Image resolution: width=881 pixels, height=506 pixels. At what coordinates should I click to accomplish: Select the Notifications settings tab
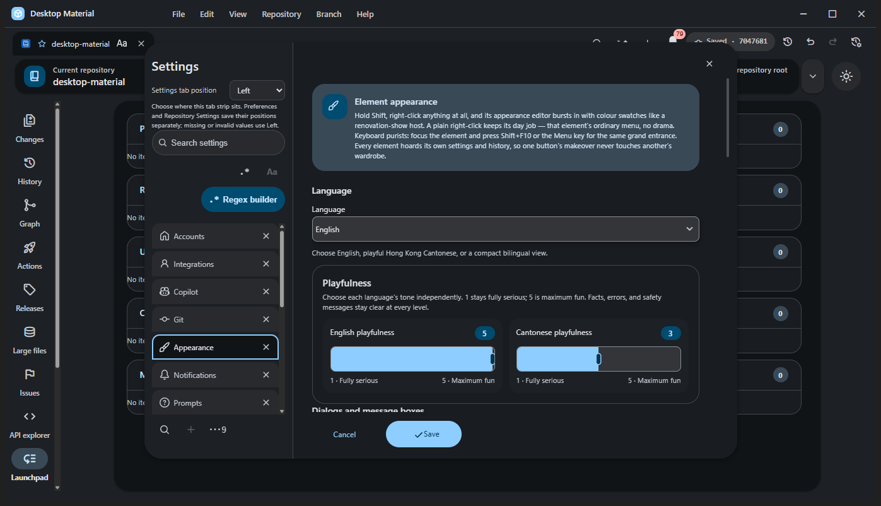coord(215,375)
